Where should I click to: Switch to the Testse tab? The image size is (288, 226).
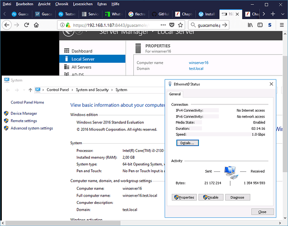coord(67,14)
